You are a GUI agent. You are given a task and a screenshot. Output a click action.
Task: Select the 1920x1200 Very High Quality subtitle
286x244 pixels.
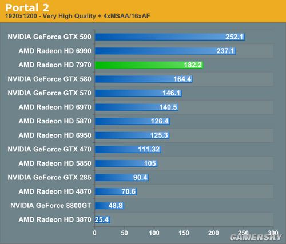pyautogui.click(x=78, y=16)
